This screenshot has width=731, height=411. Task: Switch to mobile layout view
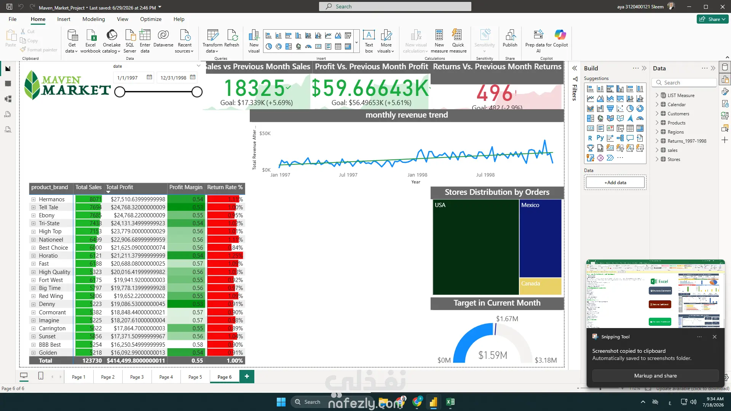click(x=41, y=376)
